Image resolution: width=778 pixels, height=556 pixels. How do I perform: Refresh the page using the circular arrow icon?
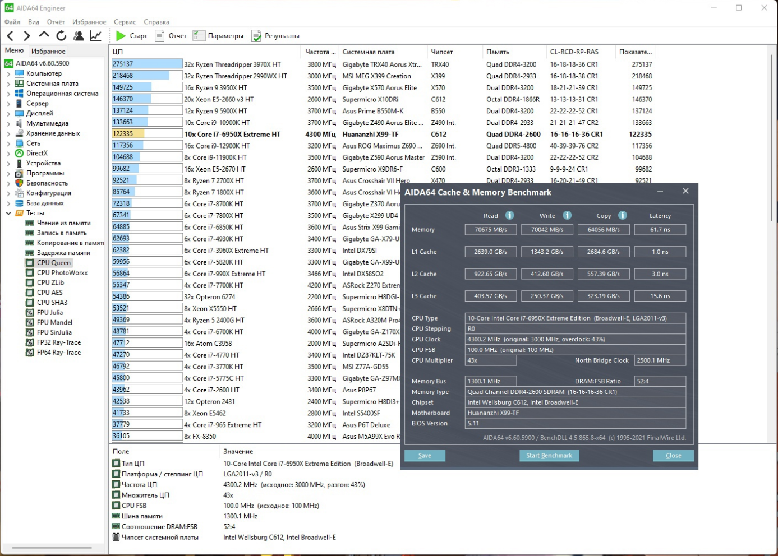pos(61,36)
